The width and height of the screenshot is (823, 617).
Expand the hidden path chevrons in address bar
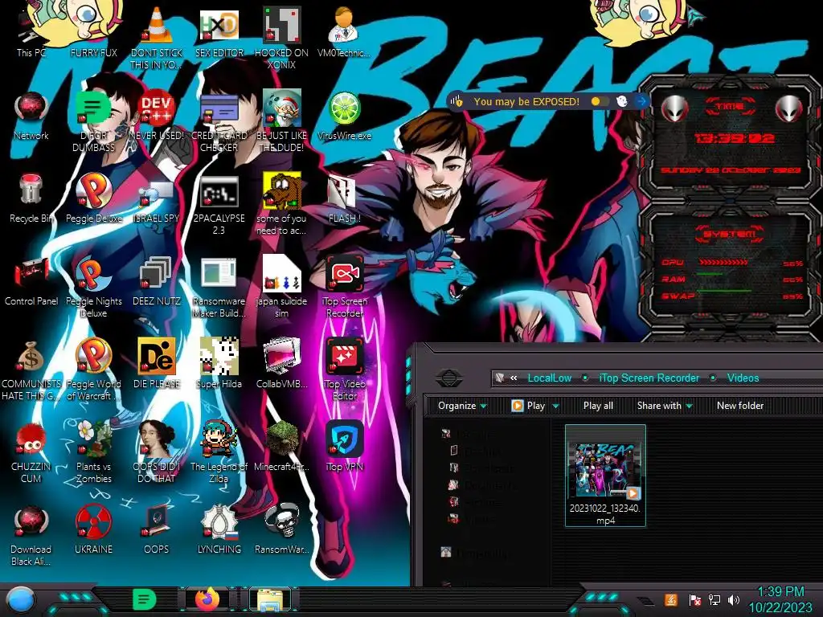pyautogui.click(x=514, y=378)
